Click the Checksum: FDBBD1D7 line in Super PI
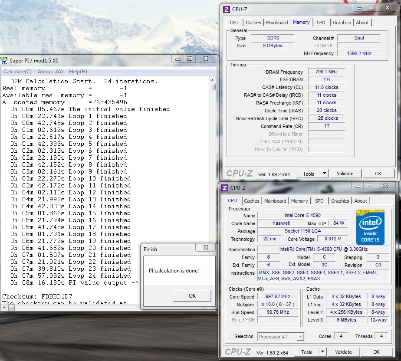 [x=37, y=297]
